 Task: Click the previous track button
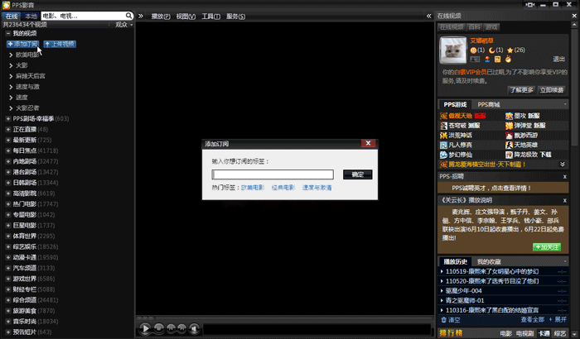pos(171,328)
